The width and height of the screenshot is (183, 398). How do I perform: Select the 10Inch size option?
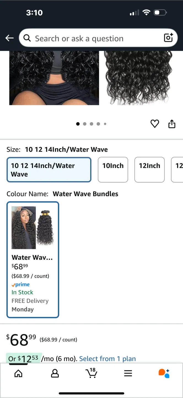[x=113, y=170]
